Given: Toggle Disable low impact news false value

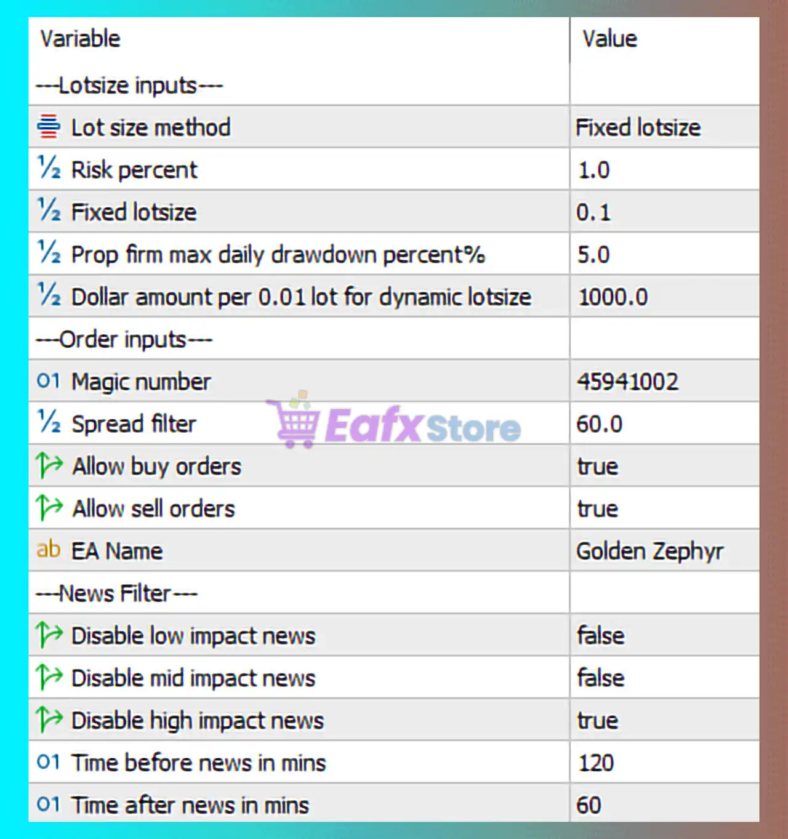Looking at the screenshot, I should (x=600, y=636).
